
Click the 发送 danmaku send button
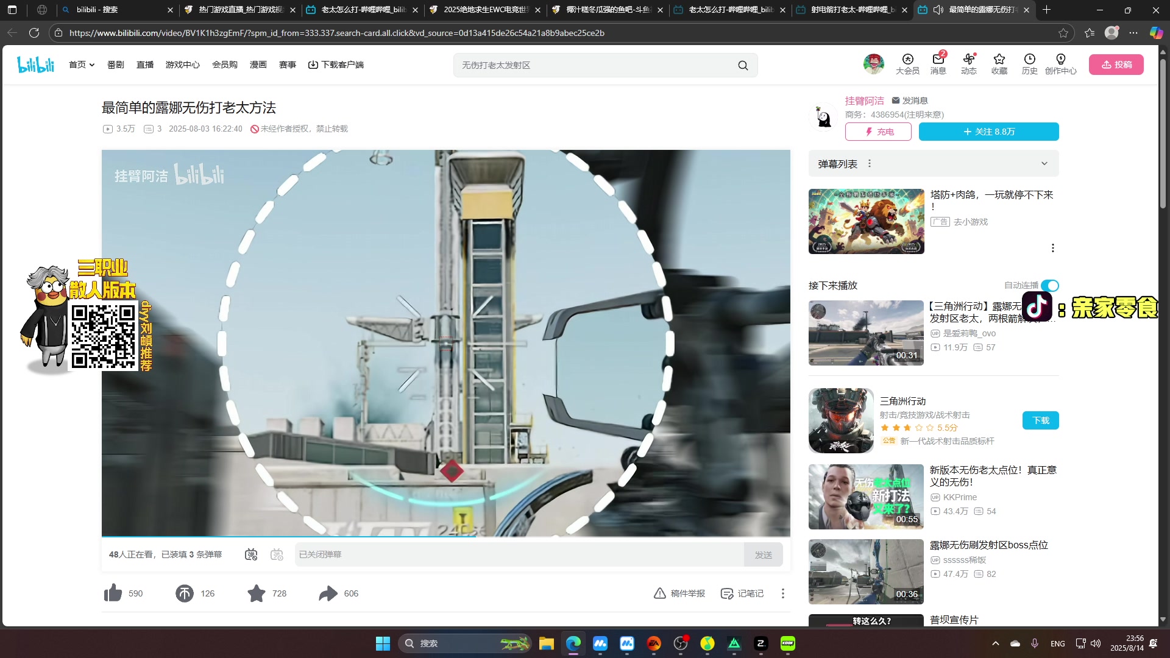pyautogui.click(x=763, y=554)
